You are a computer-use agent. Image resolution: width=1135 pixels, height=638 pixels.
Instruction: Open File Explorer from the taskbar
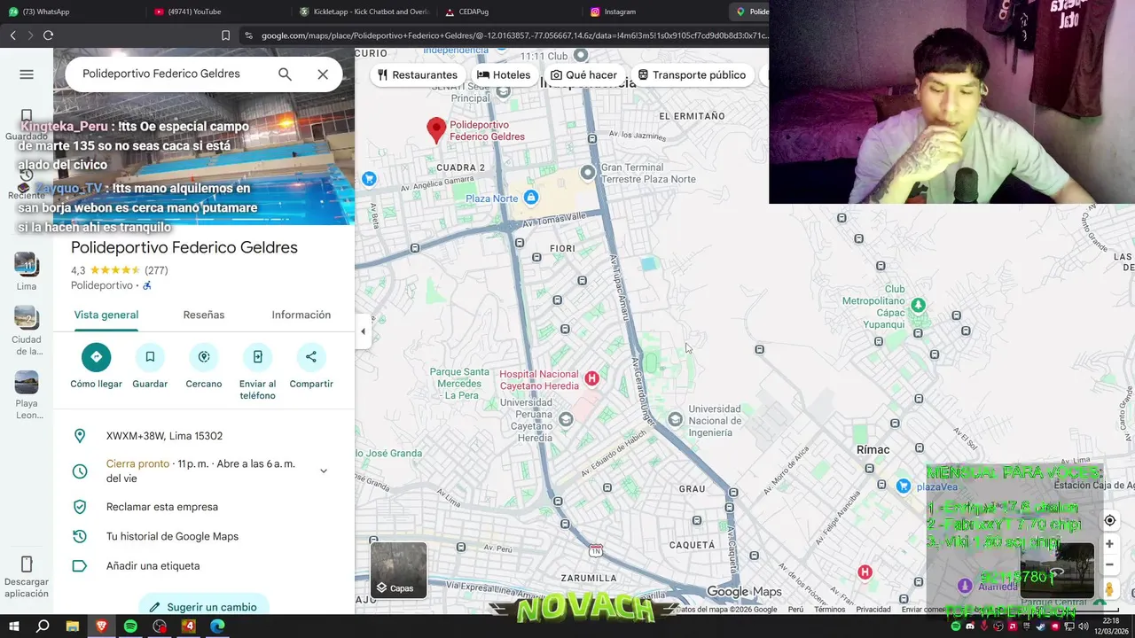tap(72, 626)
